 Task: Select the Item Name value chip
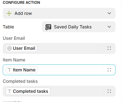click(x=22, y=70)
